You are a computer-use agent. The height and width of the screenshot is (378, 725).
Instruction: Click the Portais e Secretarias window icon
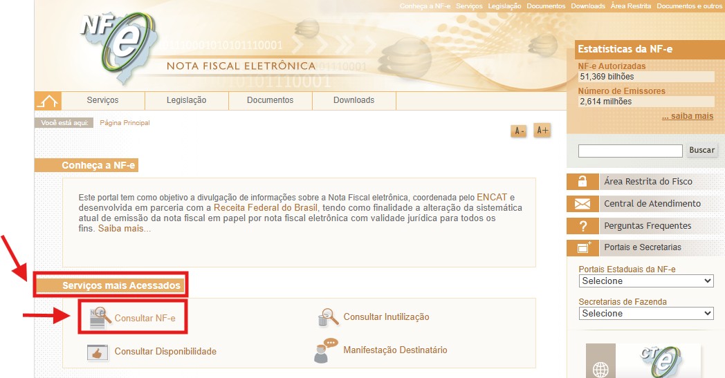[x=582, y=247]
